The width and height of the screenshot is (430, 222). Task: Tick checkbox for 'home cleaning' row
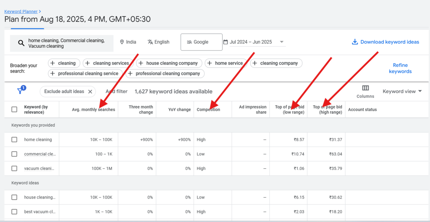[x=14, y=139]
